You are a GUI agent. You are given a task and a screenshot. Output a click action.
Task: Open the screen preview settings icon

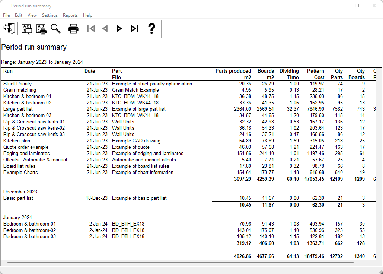[x=27, y=29]
